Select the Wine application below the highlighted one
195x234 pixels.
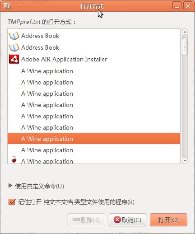94,150
